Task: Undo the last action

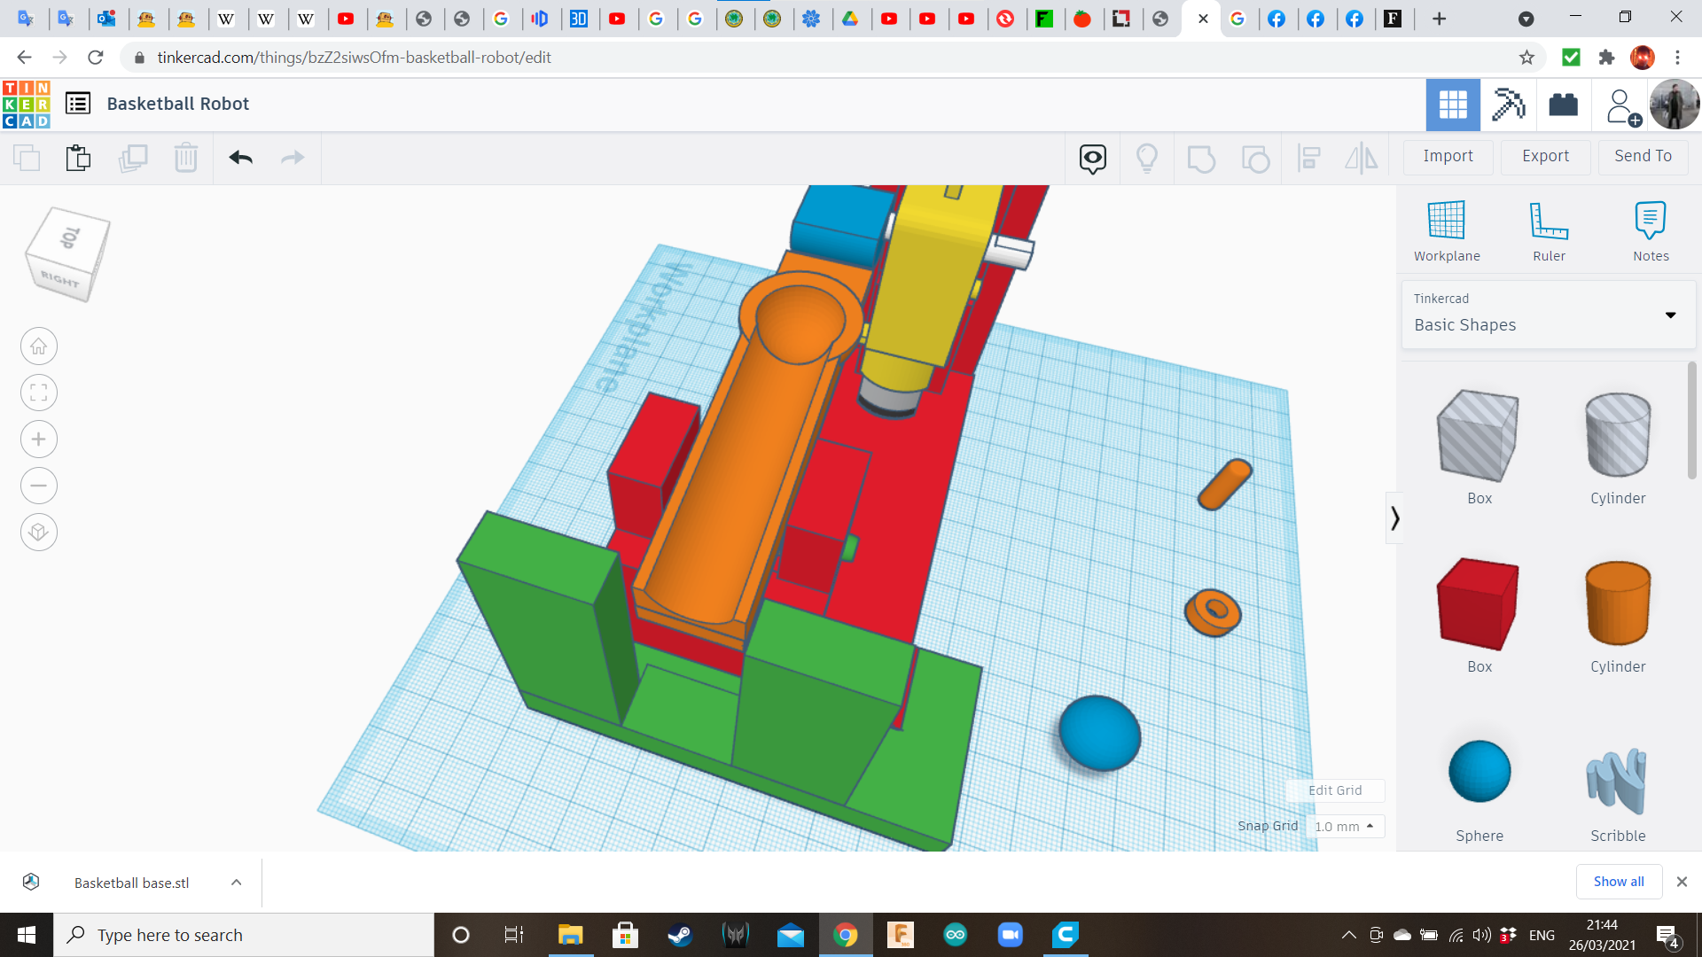Action: 240,158
